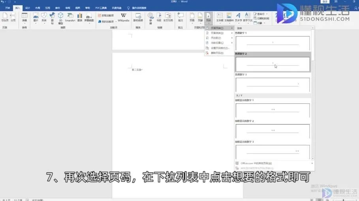The width and height of the screenshot is (359, 201).
Task: Open the Shapes (形状) gallery
Action: tap(44, 18)
